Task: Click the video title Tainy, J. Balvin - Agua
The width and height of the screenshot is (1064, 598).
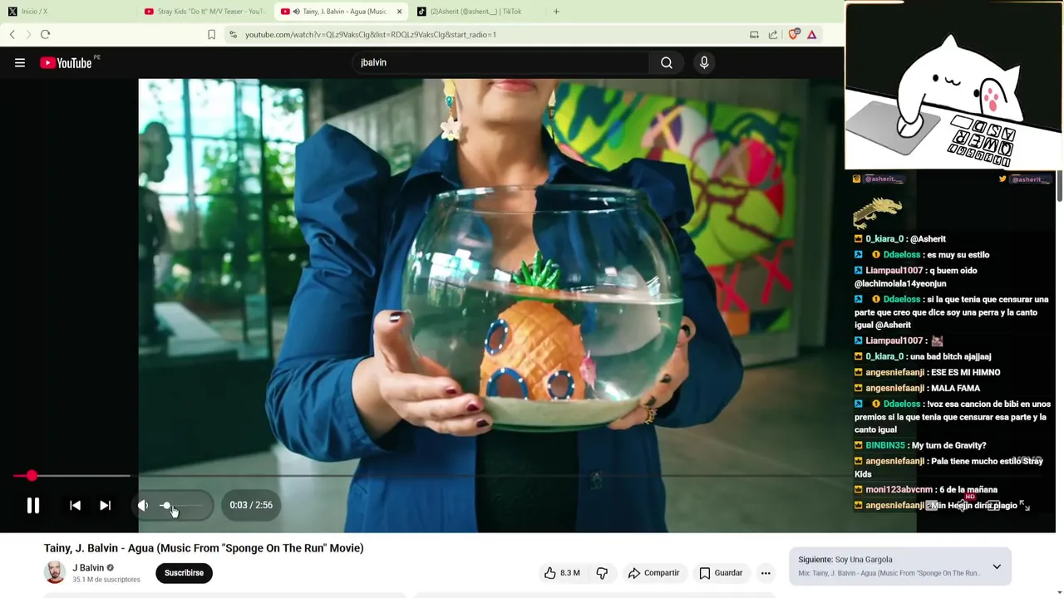Action: click(204, 548)
